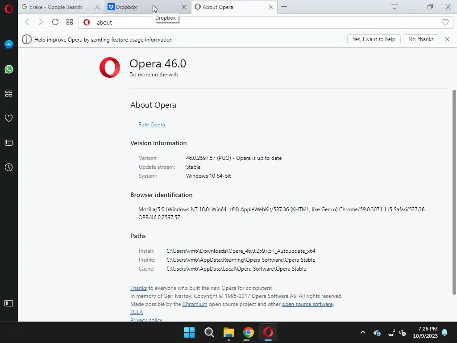
Task: Click the info icon in notification bar
Action: [26, 39]
